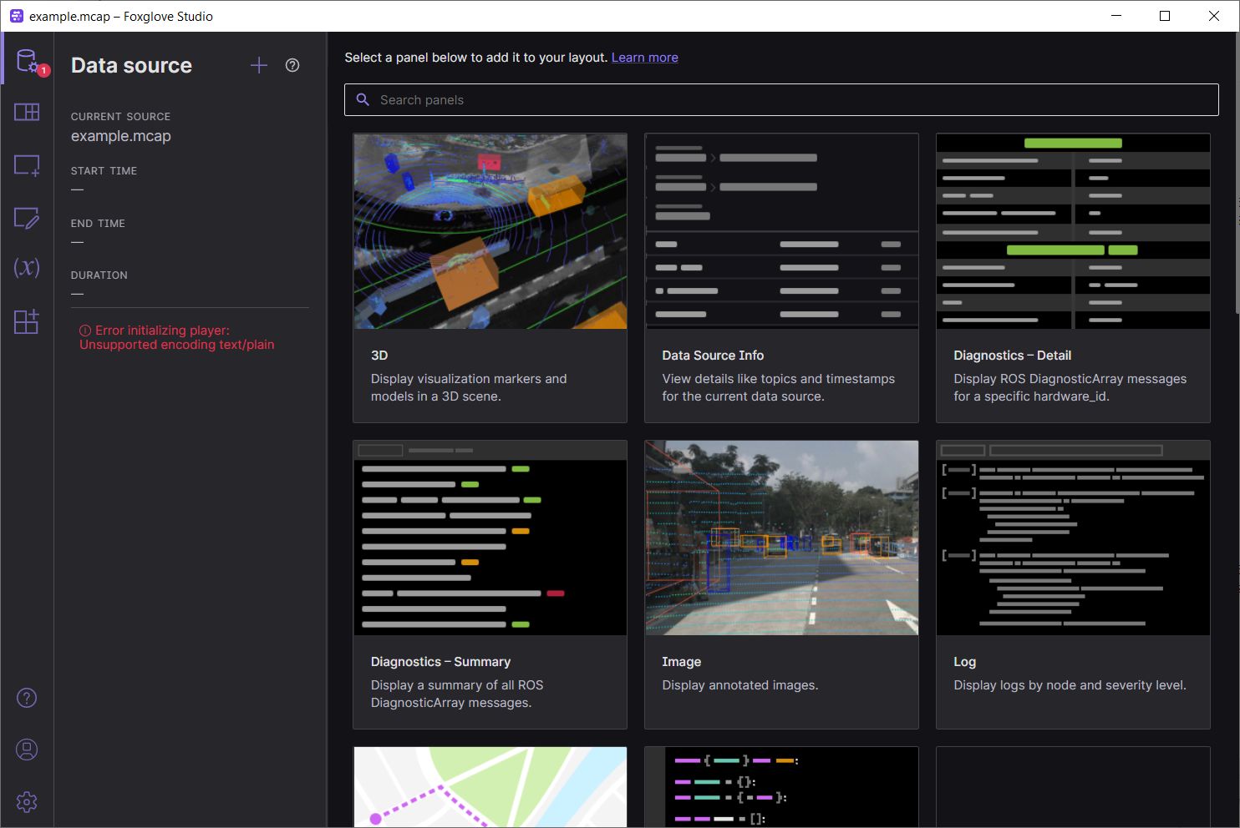Add the Diagnostics – Detail panel
The height and width of the screenshot is (828, 1240).
tap(1073, 275)
